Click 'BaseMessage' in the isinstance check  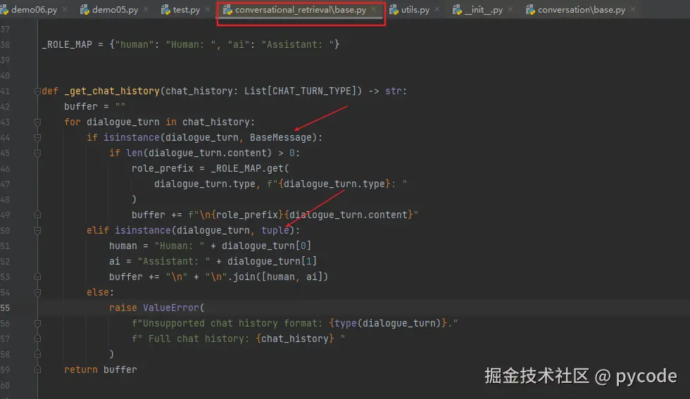coord(281,138)
